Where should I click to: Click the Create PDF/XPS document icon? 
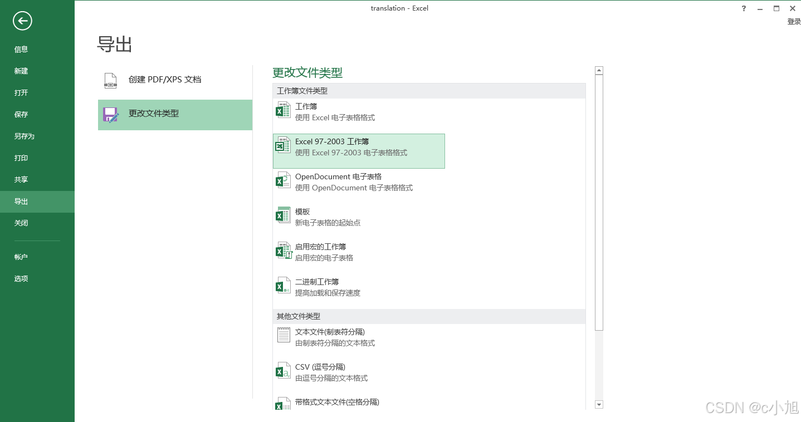click(111, 80)
